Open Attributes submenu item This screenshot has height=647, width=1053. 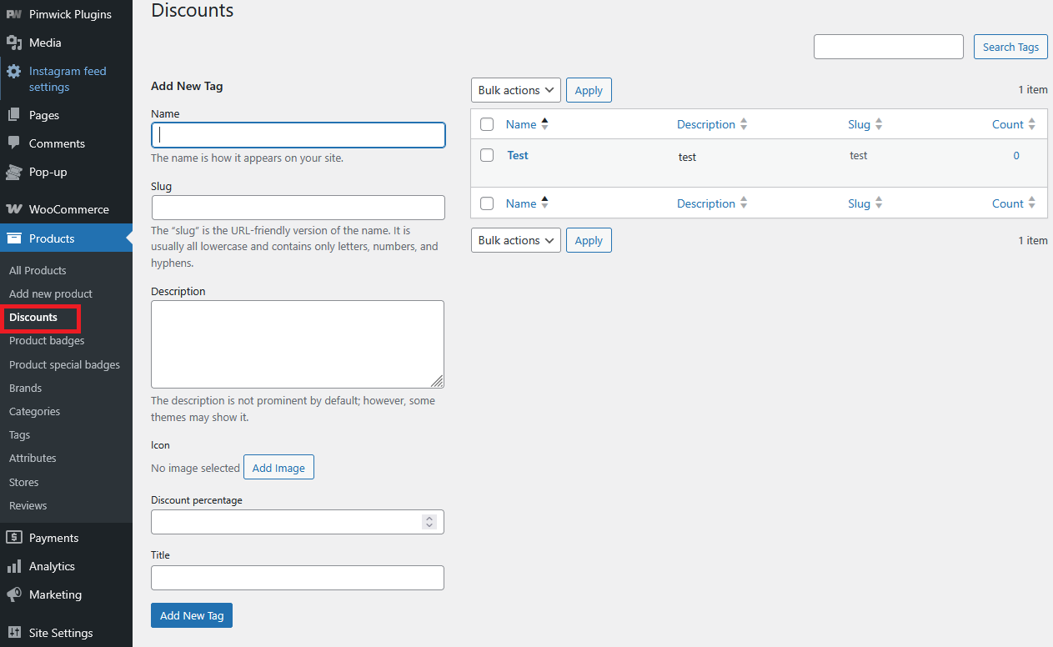click(x=33, y=458)
